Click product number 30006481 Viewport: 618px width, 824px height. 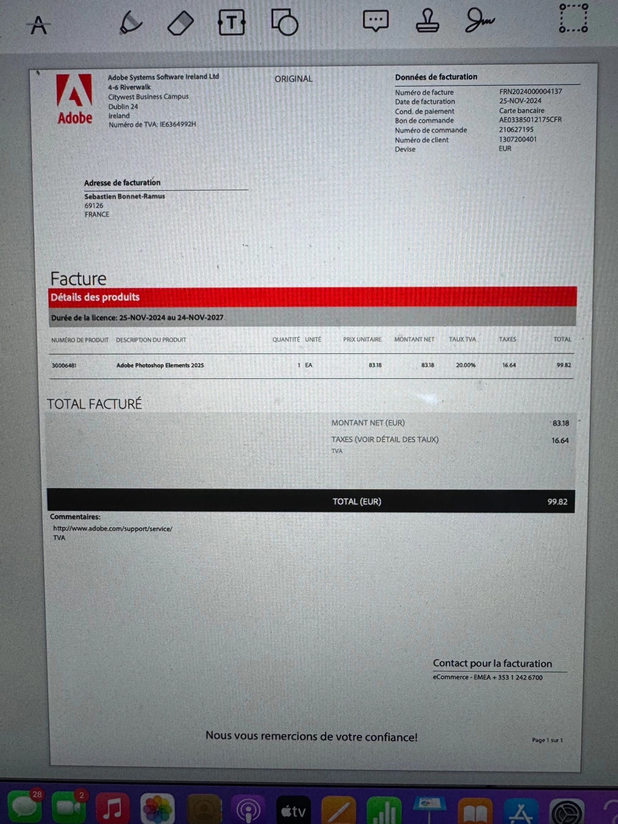[64, 365]
